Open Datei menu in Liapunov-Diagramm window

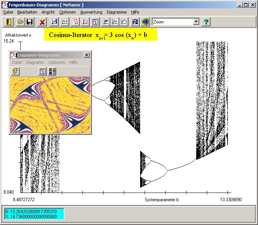point(17,62)
